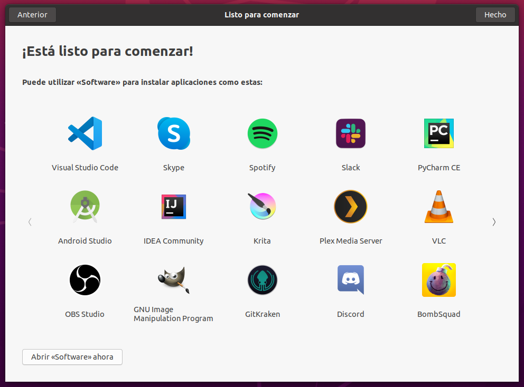Click the Anterior button
The height and width of the screenshot is (387, 524).
[x=32, y=15]
